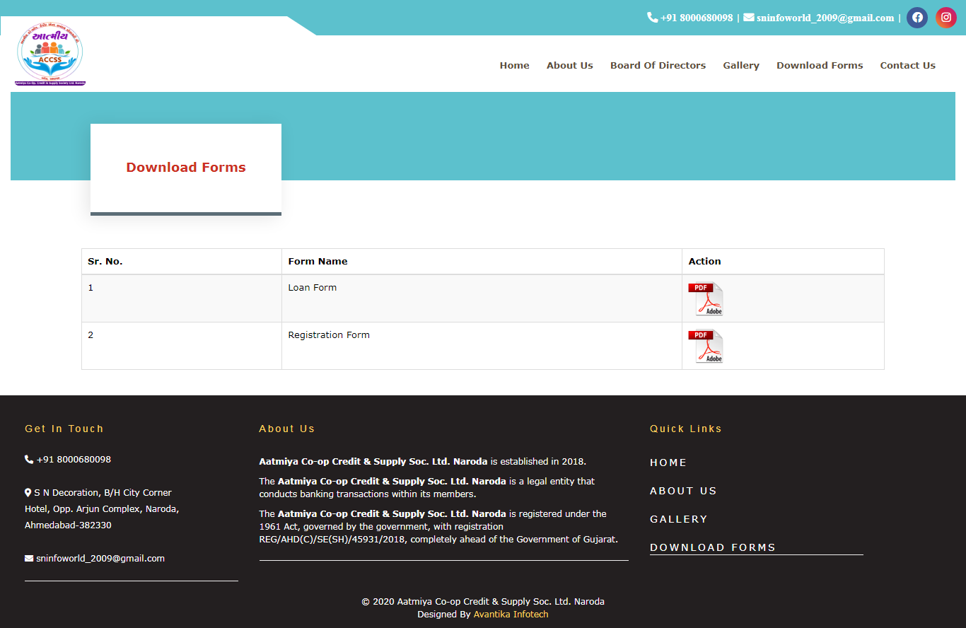The width and height of the screenshot is (966, 628).
Task: Click the envelope icon in top bar
Action: pos(748,17)
